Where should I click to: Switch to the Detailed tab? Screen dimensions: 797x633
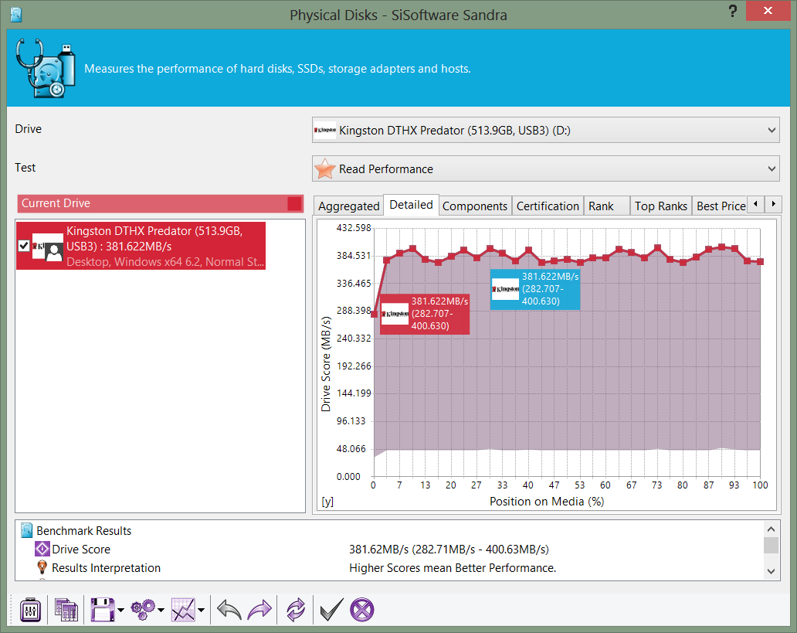411,205
